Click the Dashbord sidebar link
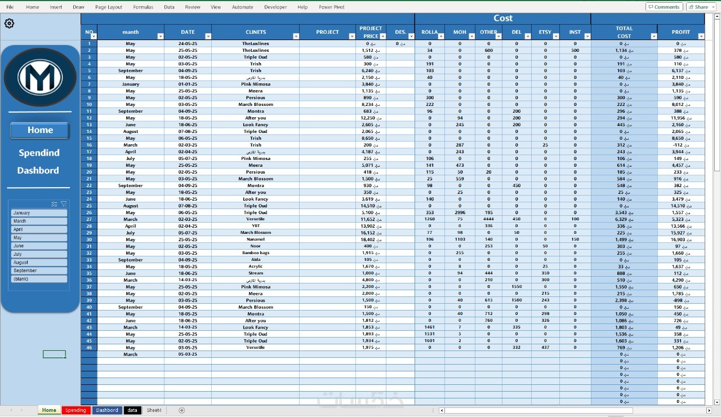The height and width of the screenshot is (417, 721). pyautogui.click(x=38, y=171)
